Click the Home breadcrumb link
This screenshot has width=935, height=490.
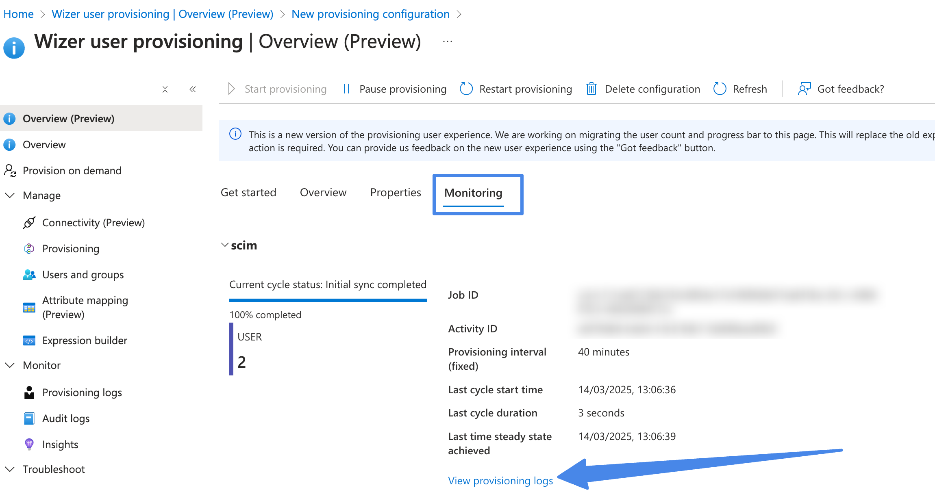point(18,14)
